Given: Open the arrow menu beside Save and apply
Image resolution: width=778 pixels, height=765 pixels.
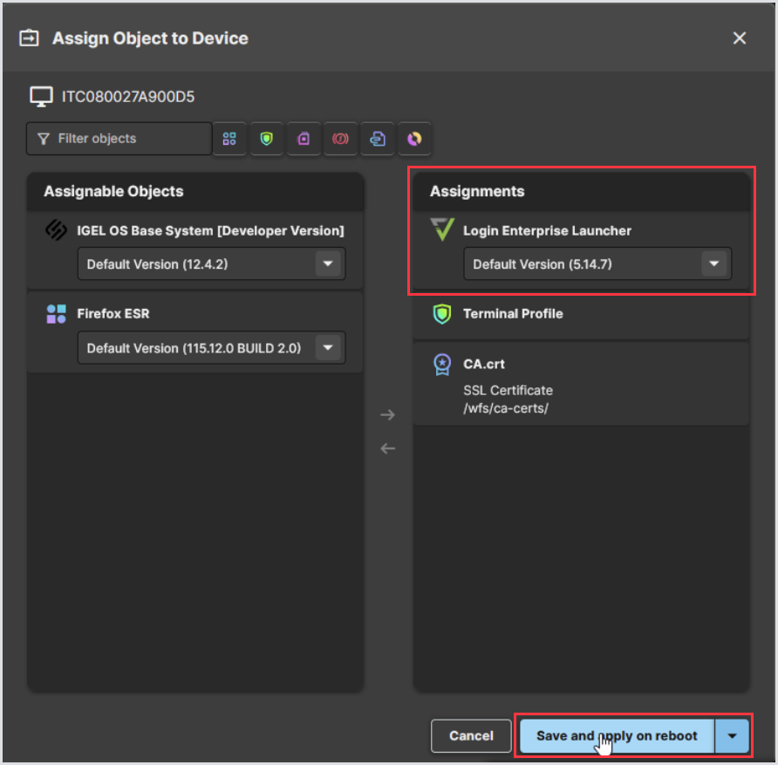Looking at the screenshot, I should (x=732, y=736).
